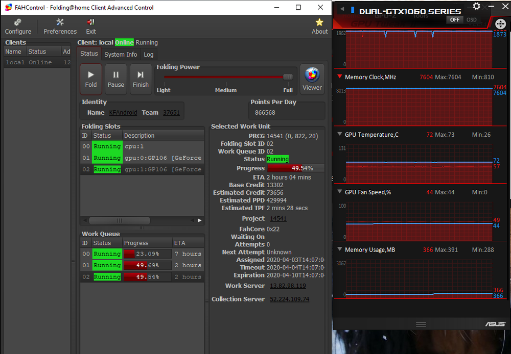The width and height of the screenshot is (511, 354).
Task: Open Preferences in FAHControl toolbar
Action: coord(60,27)
